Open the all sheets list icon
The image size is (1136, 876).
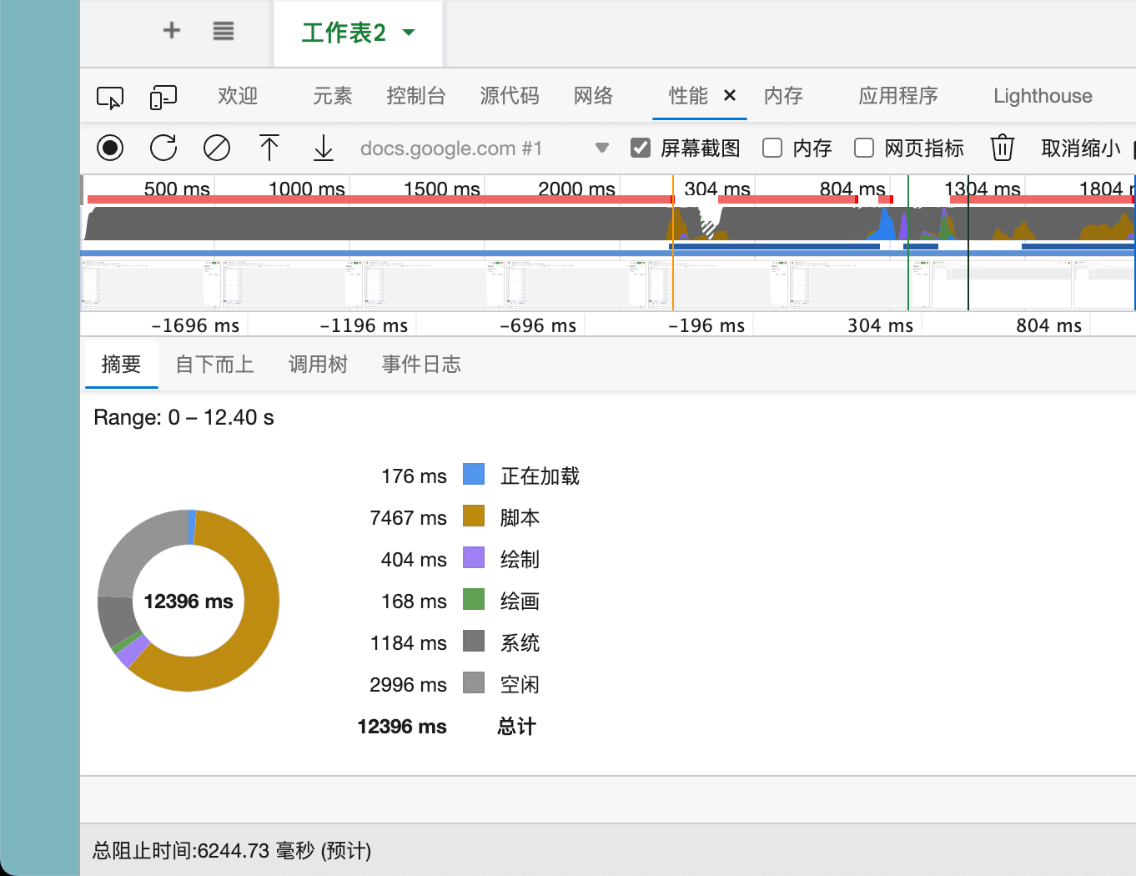click(x=223, y=32)
